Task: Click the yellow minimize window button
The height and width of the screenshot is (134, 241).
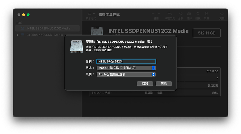Action: (x=23, y=15)
